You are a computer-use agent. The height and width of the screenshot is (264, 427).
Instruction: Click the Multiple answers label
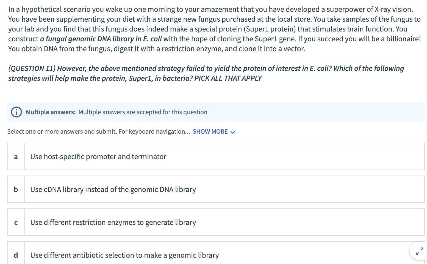click(51, 112)
